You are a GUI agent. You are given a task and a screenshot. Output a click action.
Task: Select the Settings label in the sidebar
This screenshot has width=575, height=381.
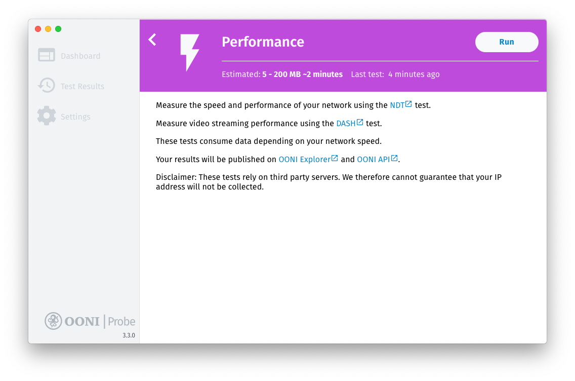click(75, 117)
